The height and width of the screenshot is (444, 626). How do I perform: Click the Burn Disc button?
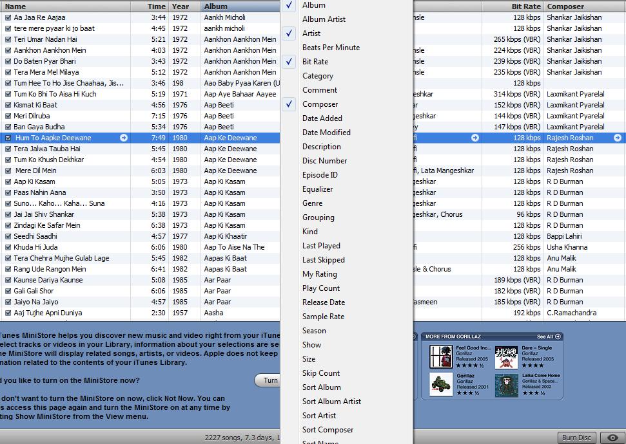tap(576, 438)
